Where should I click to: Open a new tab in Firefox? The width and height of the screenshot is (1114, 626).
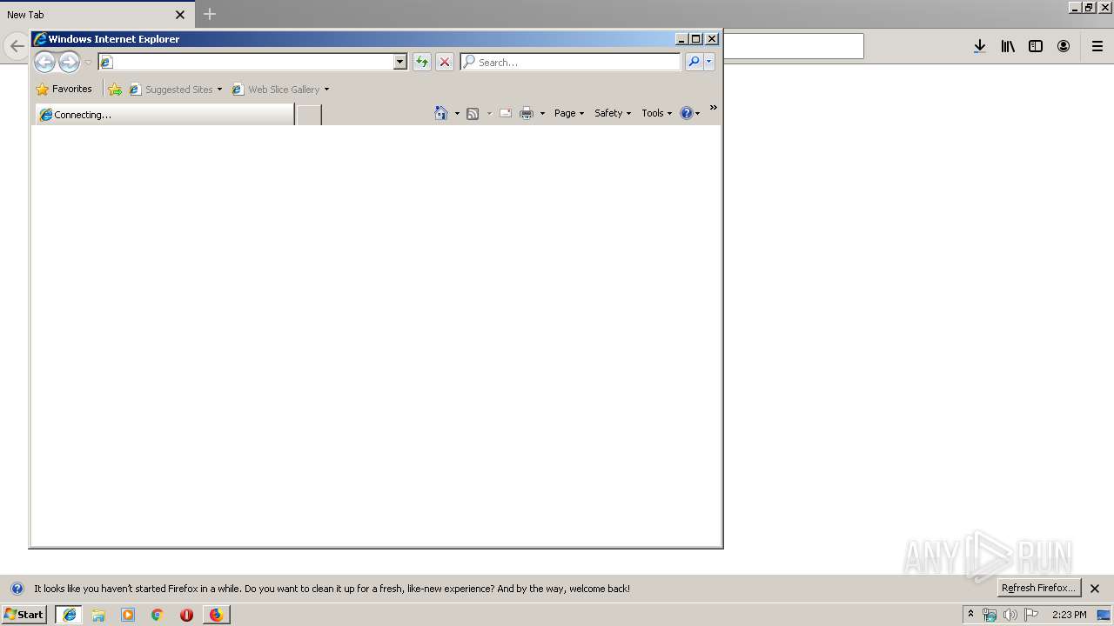coord(210,14)
